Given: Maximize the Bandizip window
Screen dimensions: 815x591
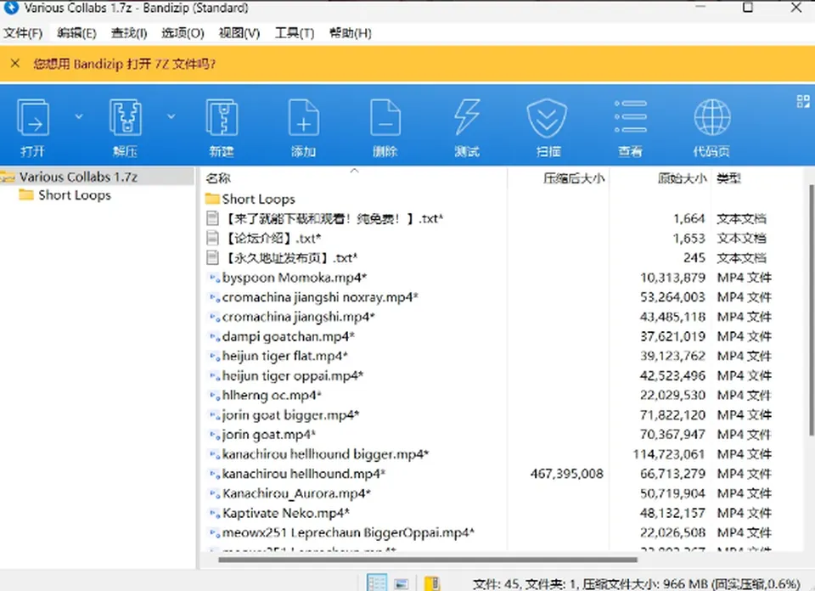Looking at the screenshot, I should tap(748, 8).
